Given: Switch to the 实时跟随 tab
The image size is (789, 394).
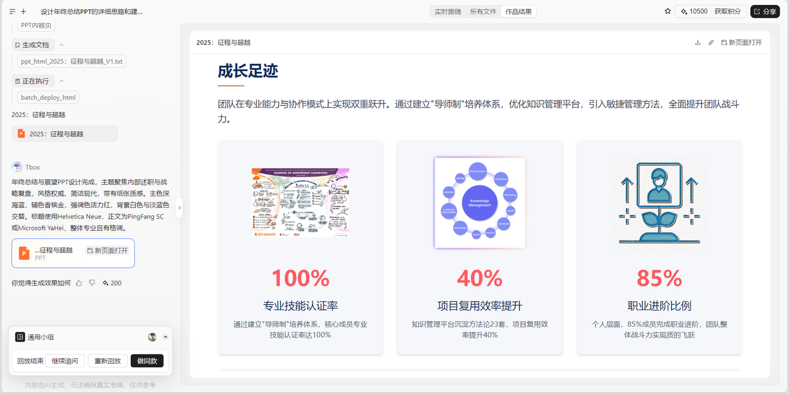Looking at the screenshot, I should pyautogui.click(x=448, y=12).
